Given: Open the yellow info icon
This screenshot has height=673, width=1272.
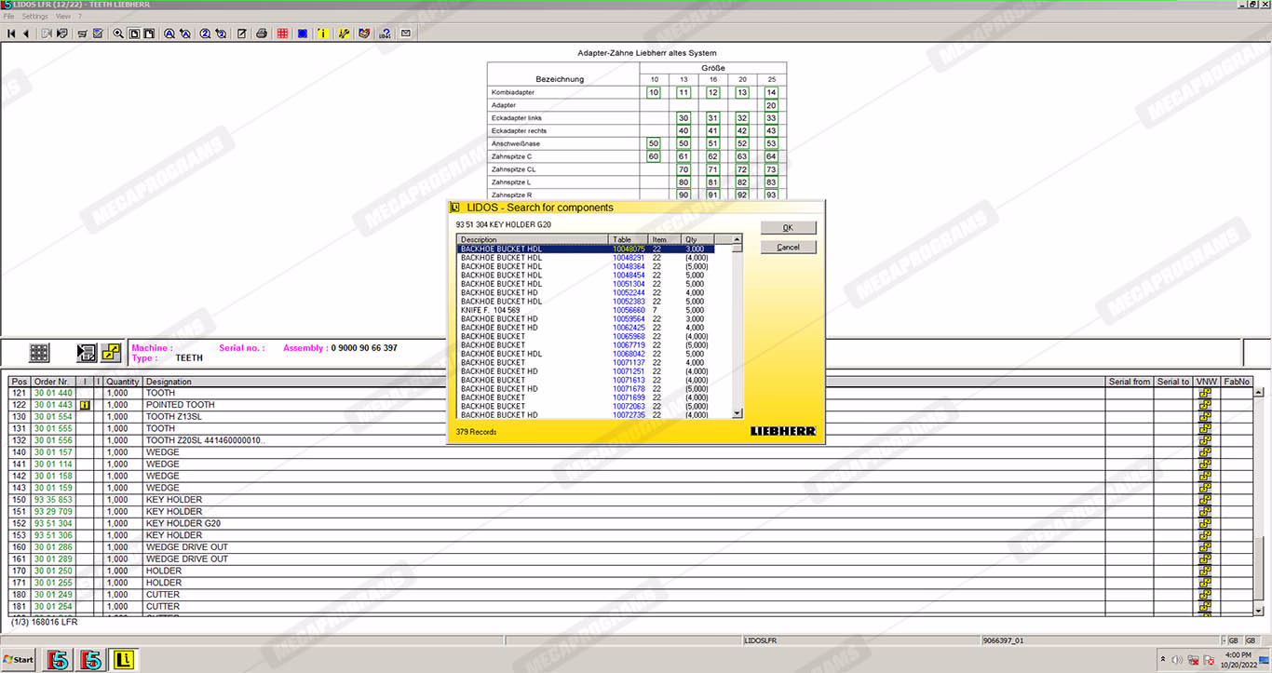Looking at the screenshot, I should pyautogui.click(x=323, y=34).
